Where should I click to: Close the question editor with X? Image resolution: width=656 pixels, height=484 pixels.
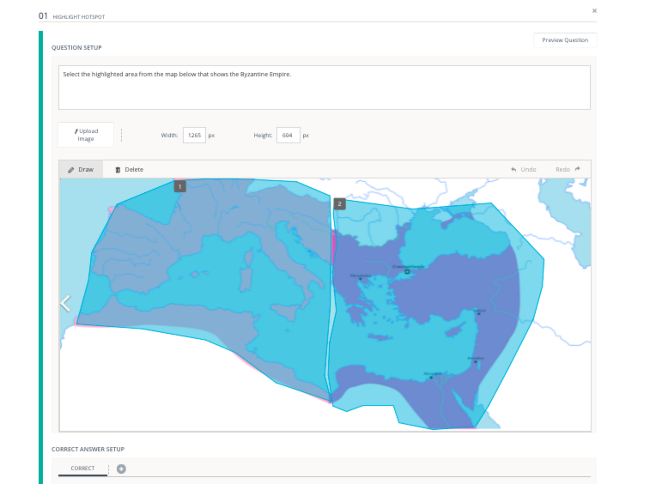tap(594, 11)
